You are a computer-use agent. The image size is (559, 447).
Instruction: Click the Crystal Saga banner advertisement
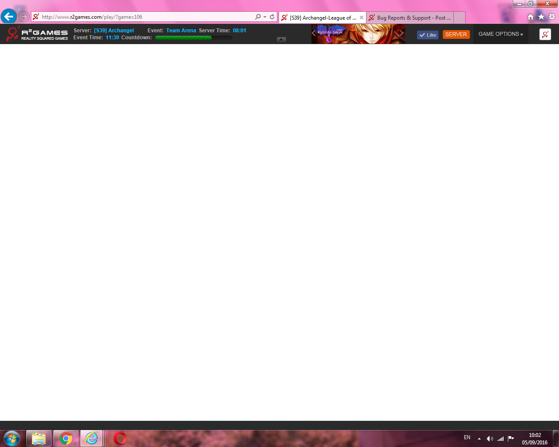[x=358, y=34]
